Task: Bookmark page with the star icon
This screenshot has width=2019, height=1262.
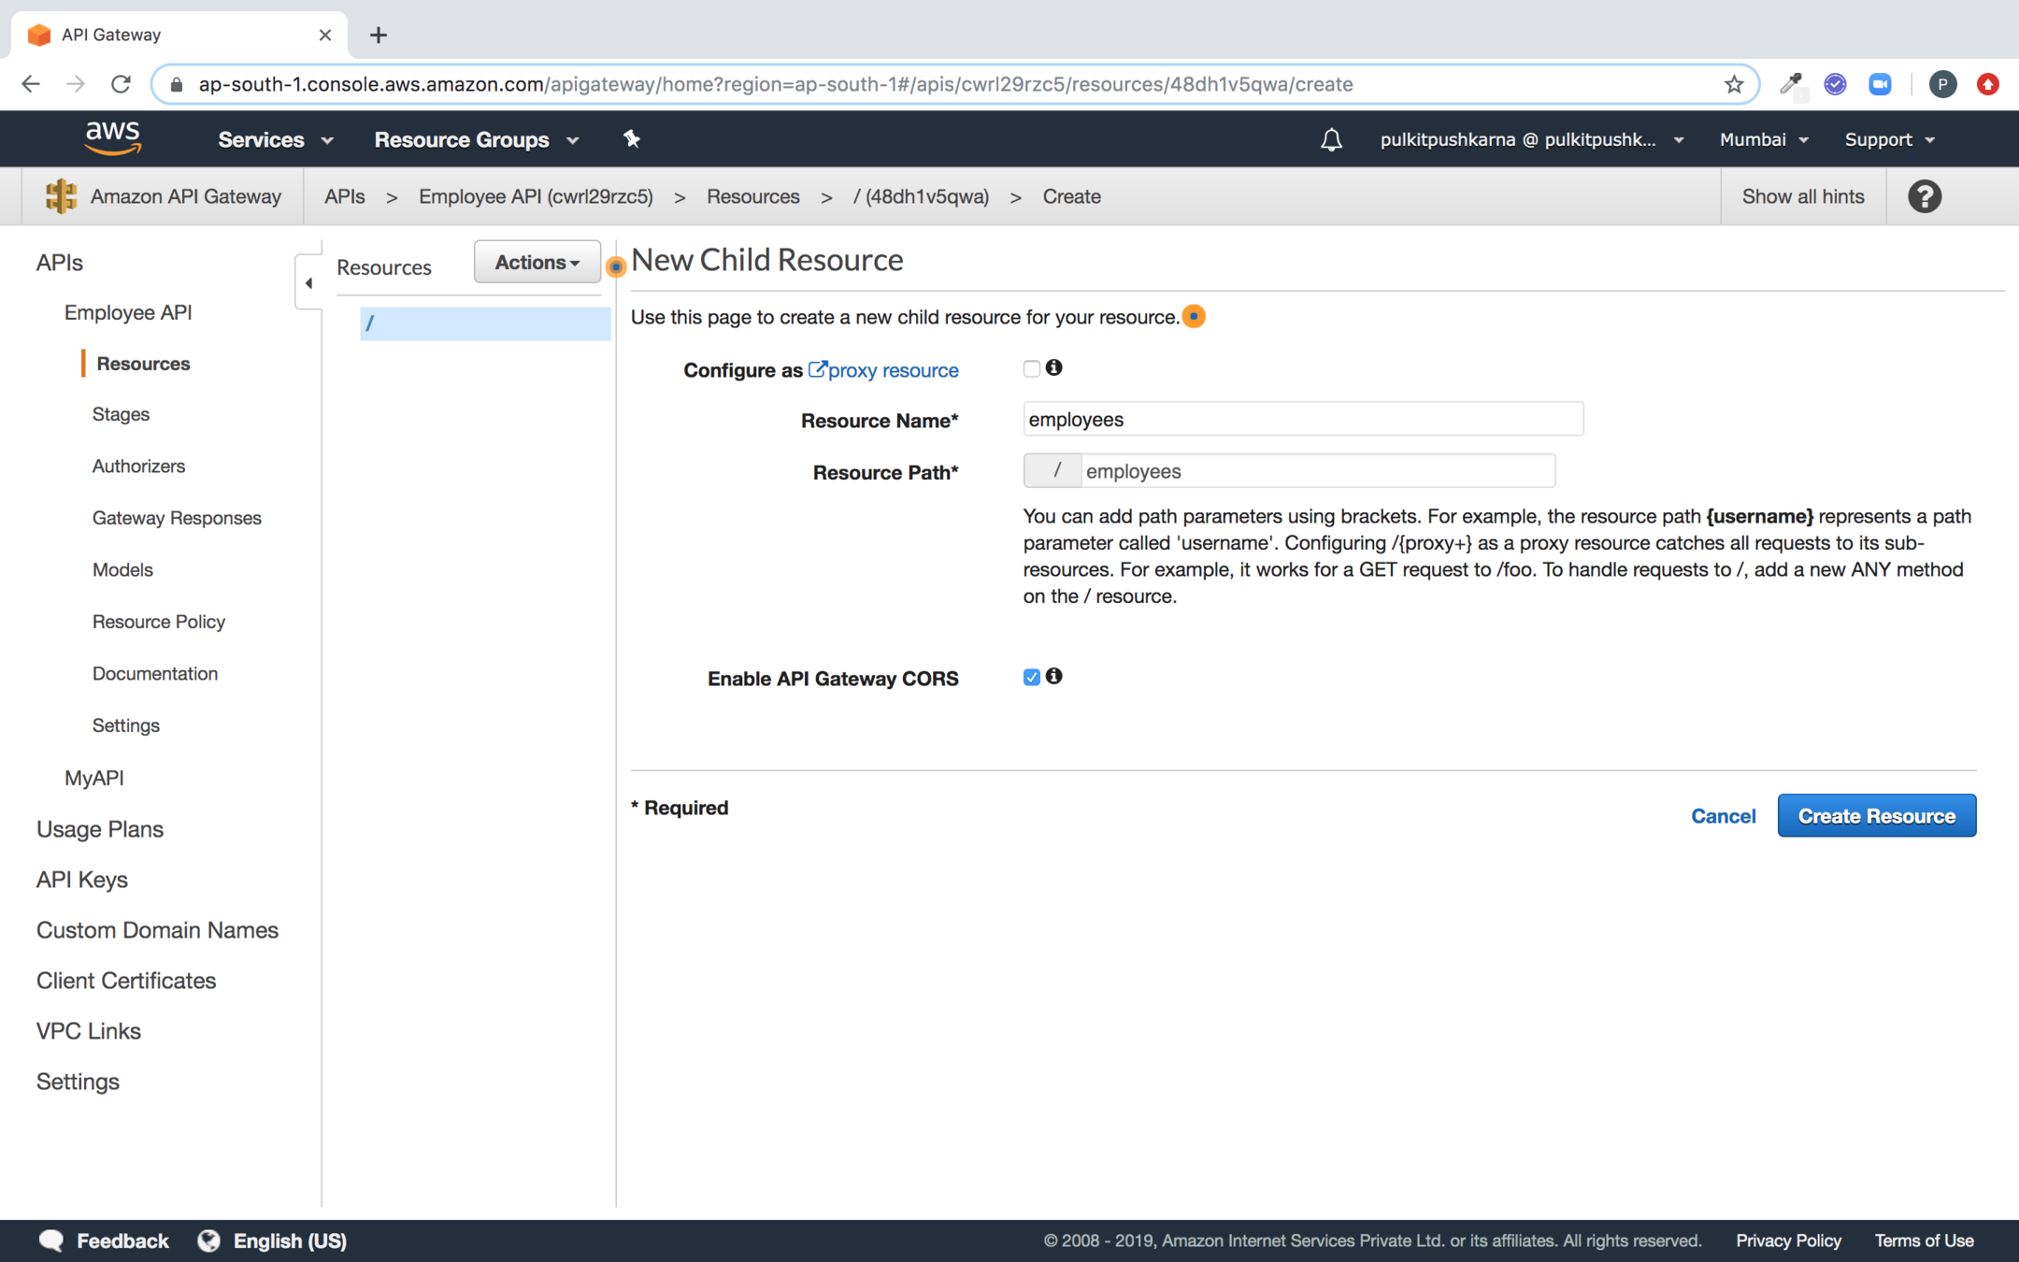Action: (1734, 84)
